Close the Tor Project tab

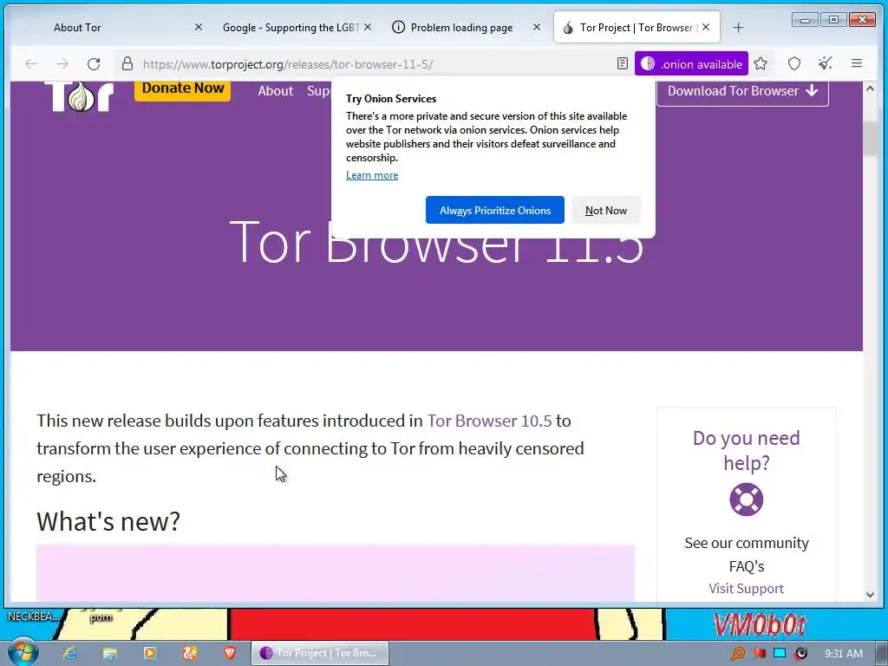[x=706, y=27]
